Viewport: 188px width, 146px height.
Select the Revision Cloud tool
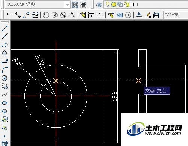[x=5, y=86]
